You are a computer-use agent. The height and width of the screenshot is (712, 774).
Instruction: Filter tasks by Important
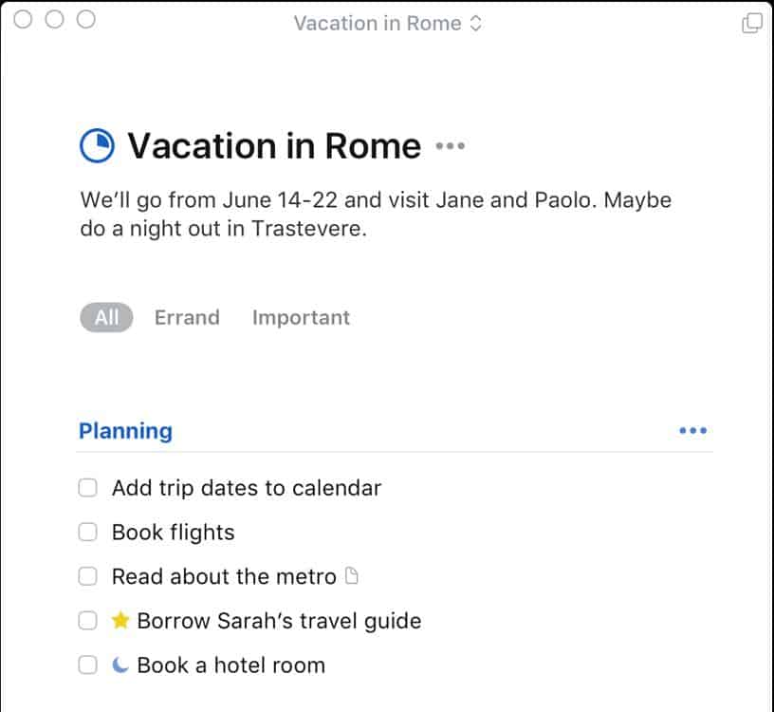(x=301, y=317)
